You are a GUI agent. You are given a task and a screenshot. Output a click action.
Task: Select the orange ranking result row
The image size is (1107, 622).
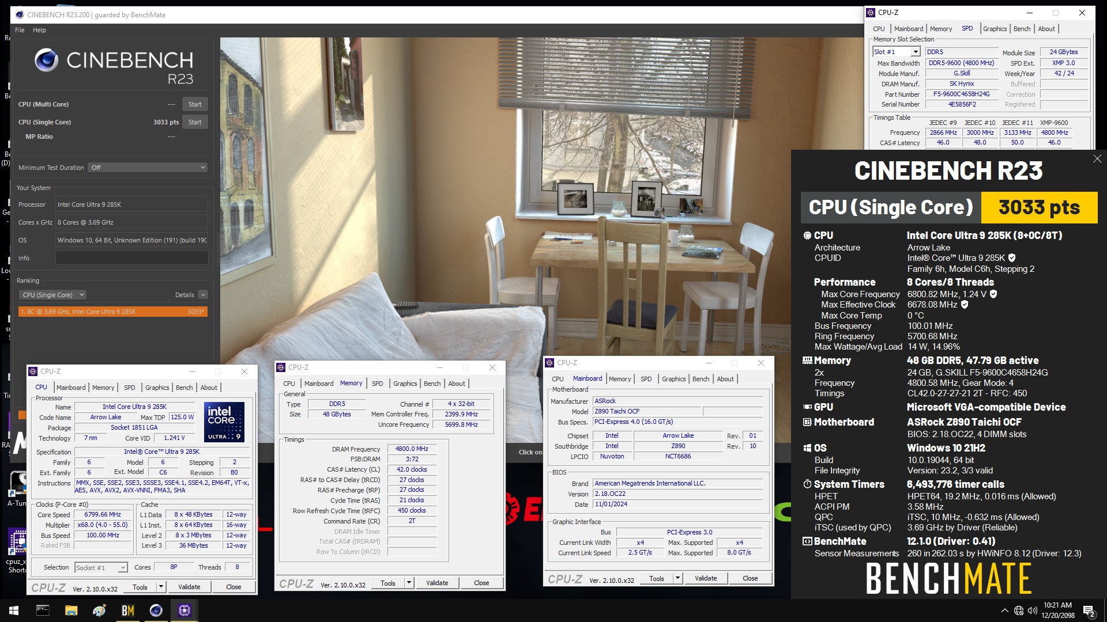coord(113,312)
